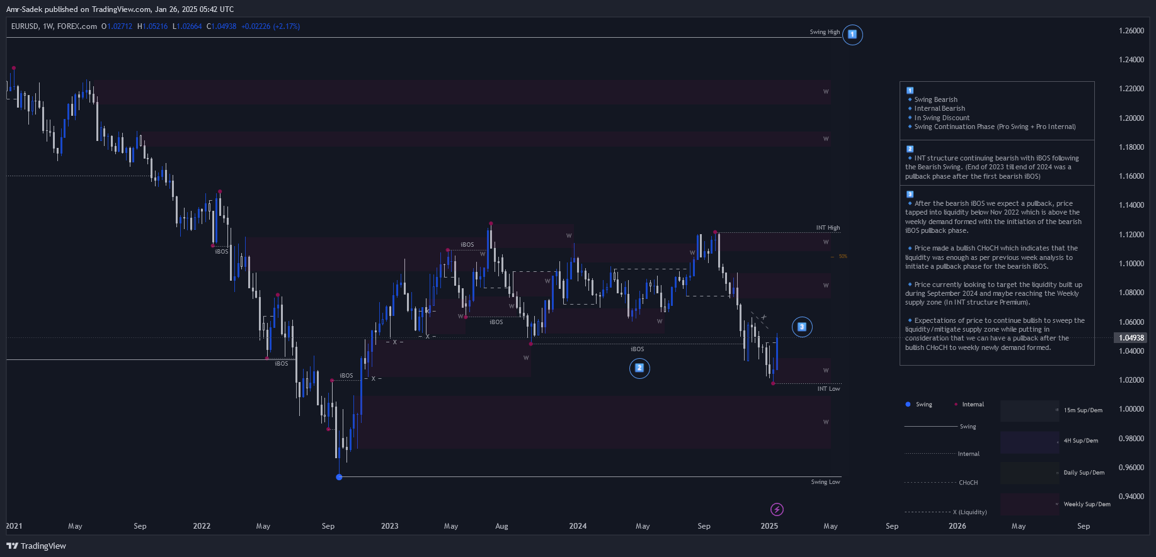Click the 1.12000 price axis label
This screenshot has width=1156, height=557.
(x=1131, y=235)
